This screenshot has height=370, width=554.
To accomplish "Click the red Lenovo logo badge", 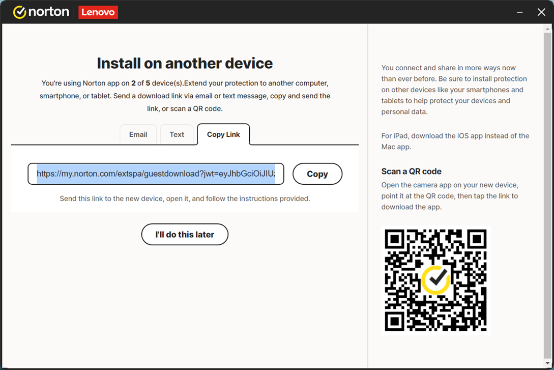I will coord(98,12).
